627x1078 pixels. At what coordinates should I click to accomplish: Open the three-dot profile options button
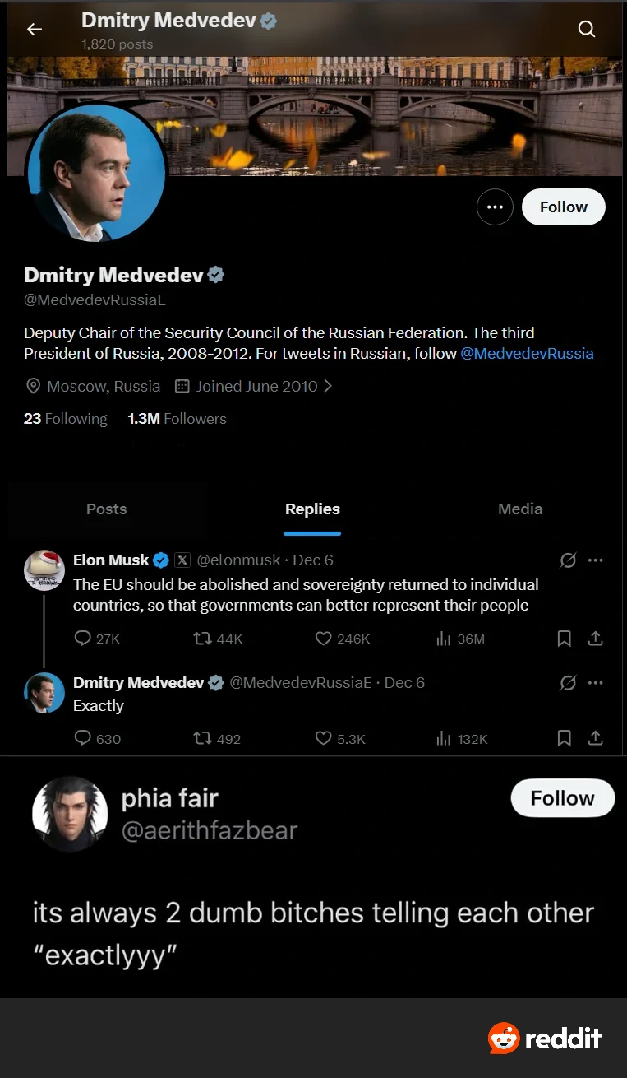[x=495, y=207]
